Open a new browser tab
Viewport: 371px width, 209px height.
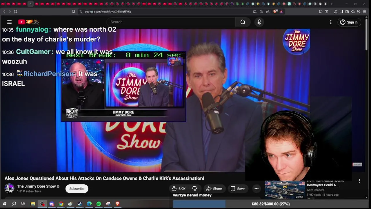click(332, 4)
